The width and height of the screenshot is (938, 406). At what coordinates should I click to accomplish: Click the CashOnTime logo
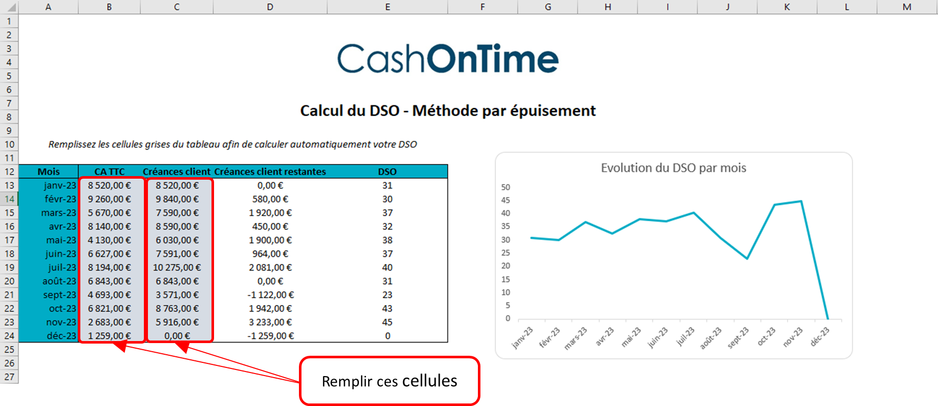448,59
